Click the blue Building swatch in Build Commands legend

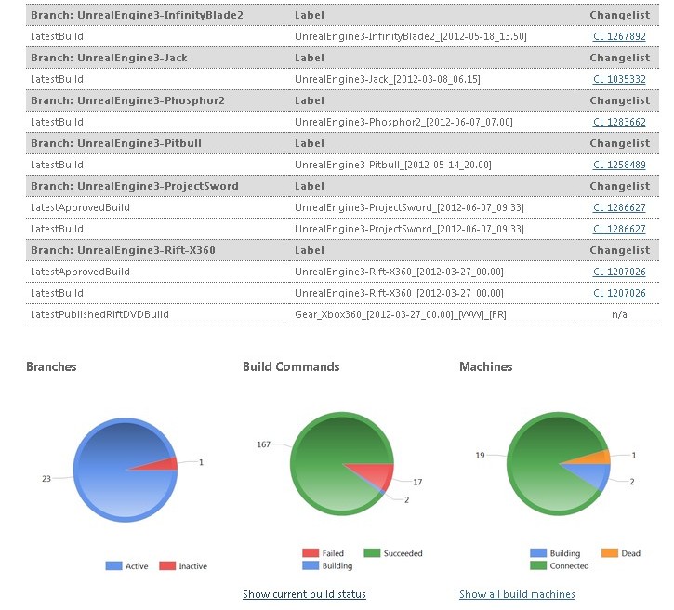coord(311,565)
